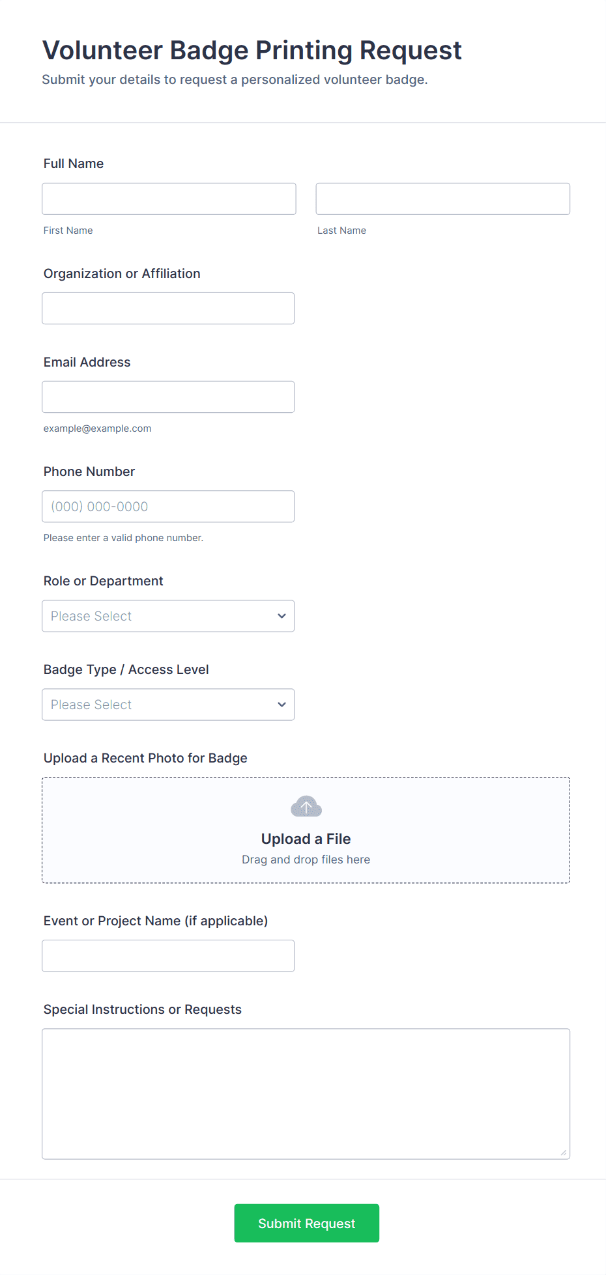Click inside Special Instructions text area
This screenshot has width=606, height=1275.
(x=306, y=1093)
